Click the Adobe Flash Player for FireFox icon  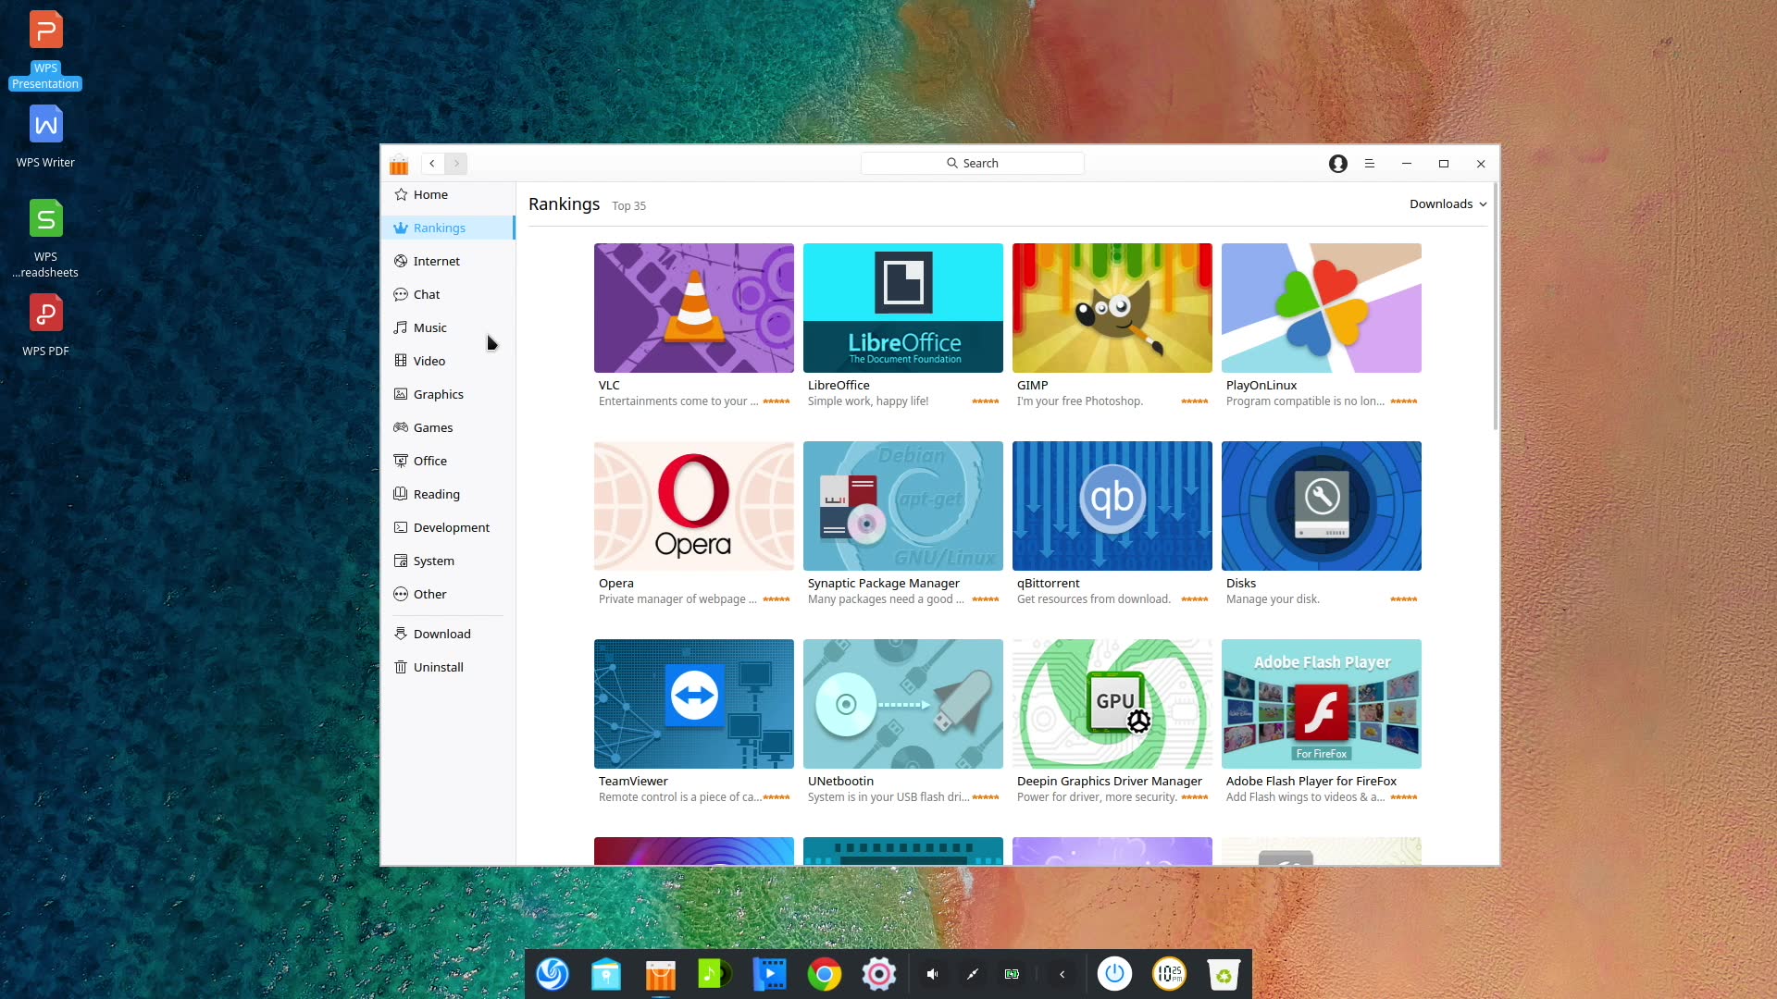[x=1321, y=704]
